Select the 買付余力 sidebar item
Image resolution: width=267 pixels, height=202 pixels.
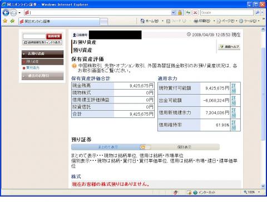[x=33, y=68]
